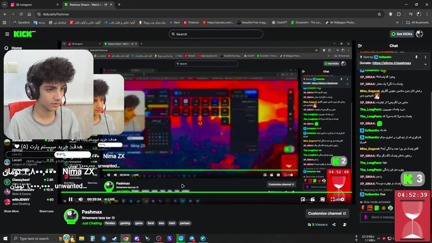Open the Bard bookmark
This screenshot has height=243, width=432.
point(174,23)
